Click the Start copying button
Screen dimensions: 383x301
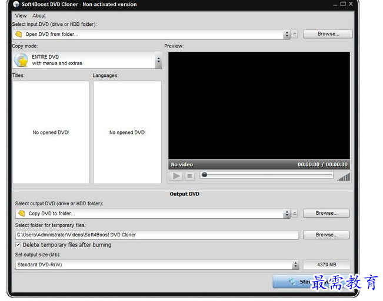pos(313,282)
